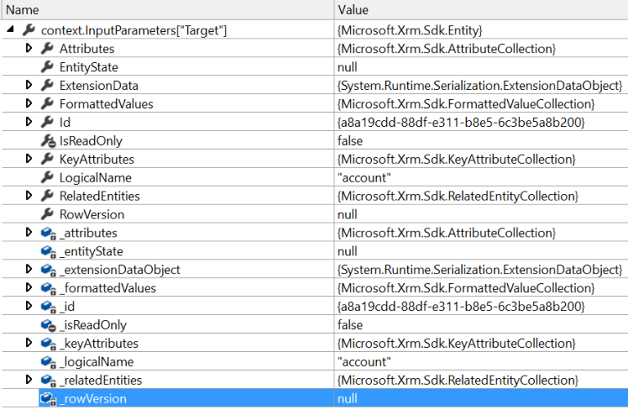Expand the _relatedEntities field

tap(29, 380)
